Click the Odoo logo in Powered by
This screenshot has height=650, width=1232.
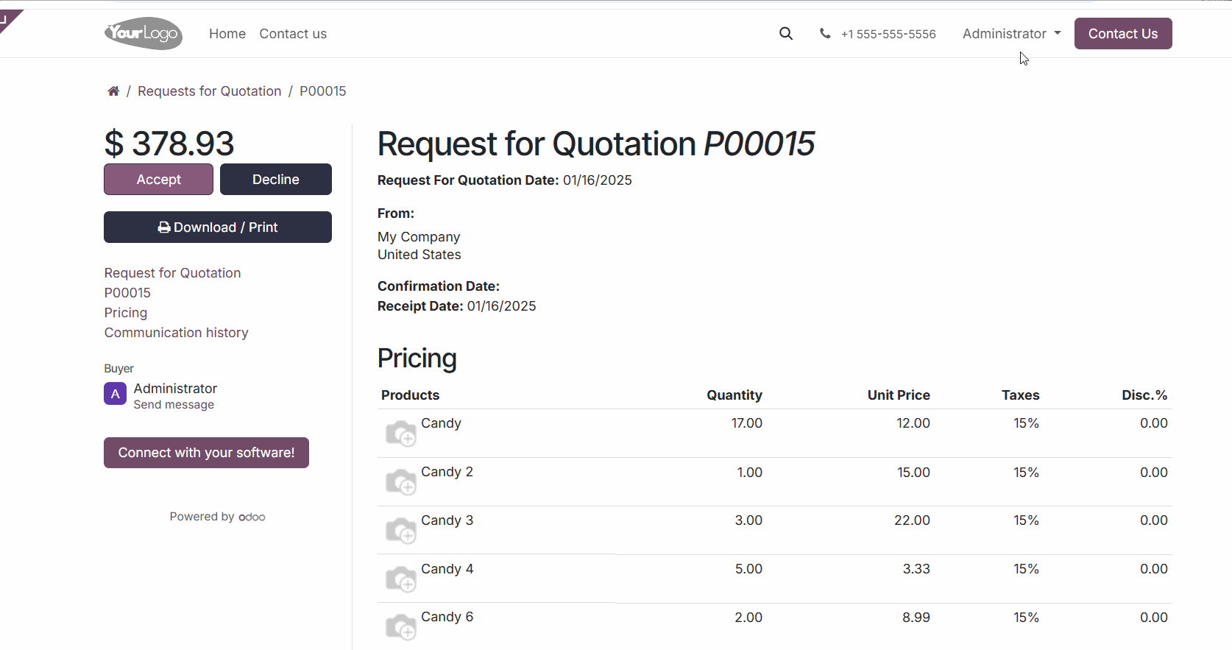point(252,517)
